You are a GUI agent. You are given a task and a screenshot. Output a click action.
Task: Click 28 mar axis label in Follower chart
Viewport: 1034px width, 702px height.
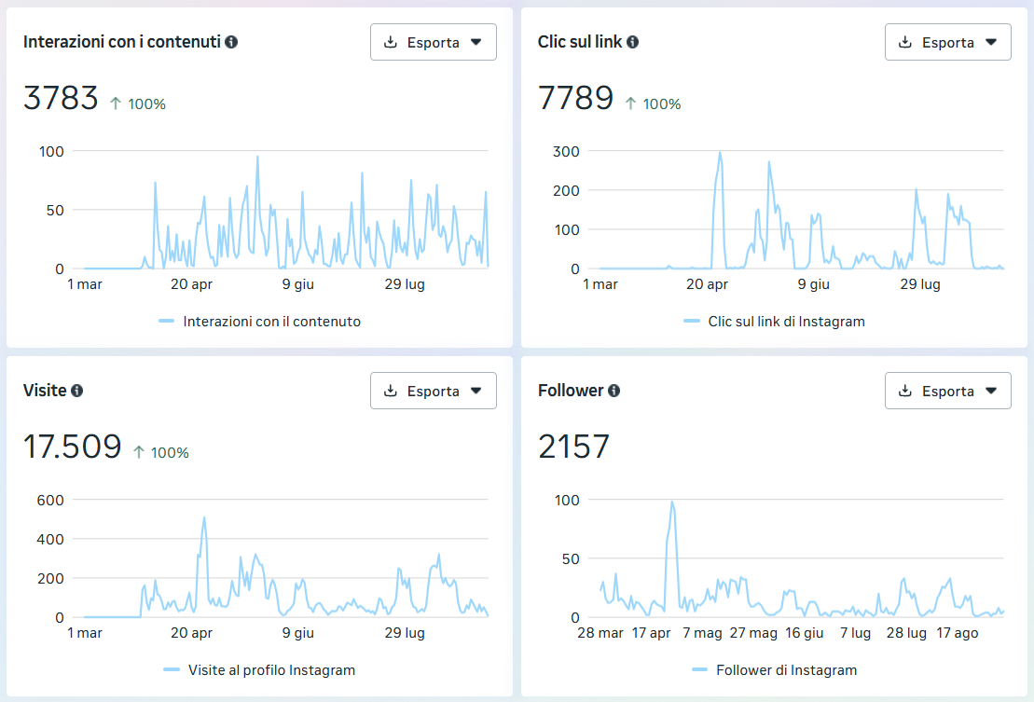600,633
